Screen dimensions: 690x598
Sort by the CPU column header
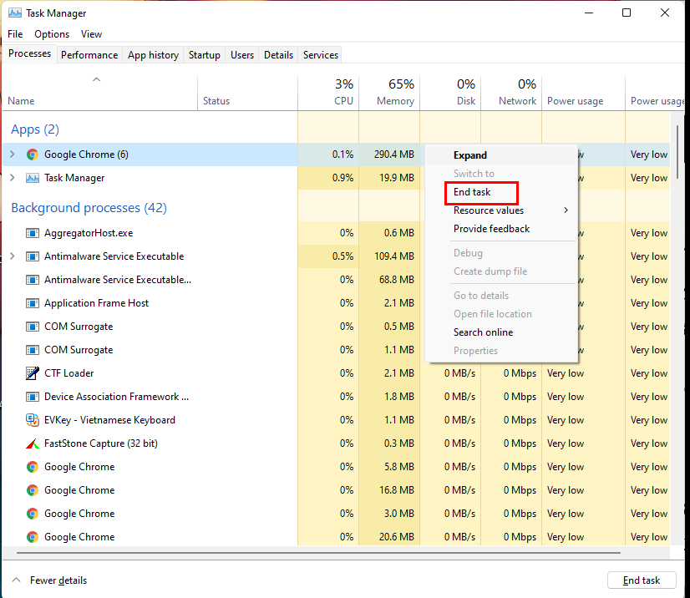coord(328,92)
